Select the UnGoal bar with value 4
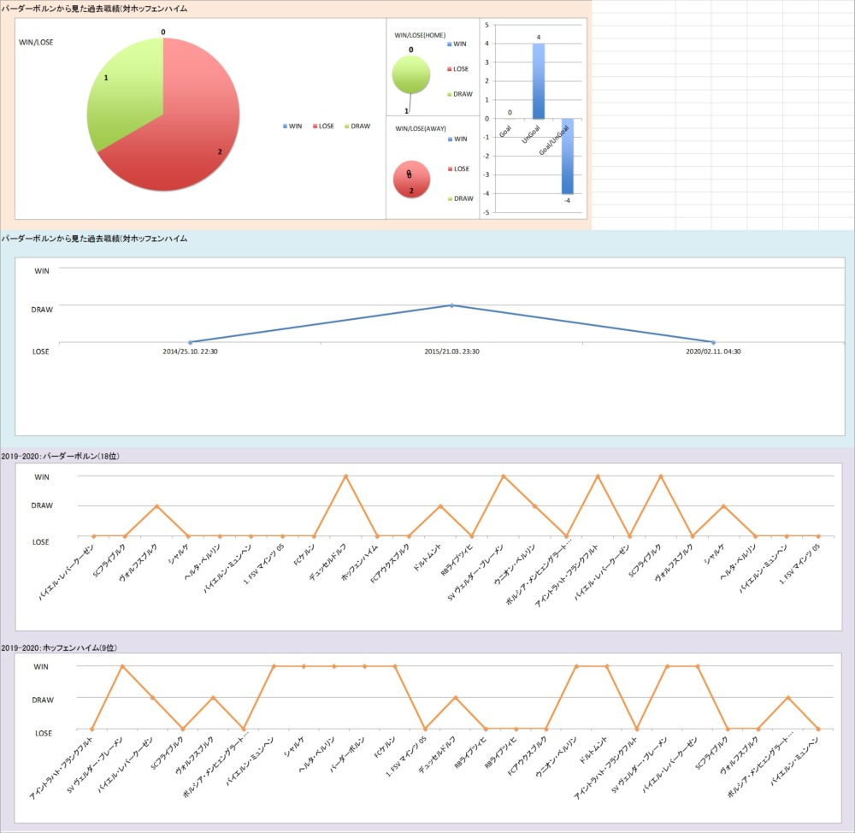 [539, 81]
